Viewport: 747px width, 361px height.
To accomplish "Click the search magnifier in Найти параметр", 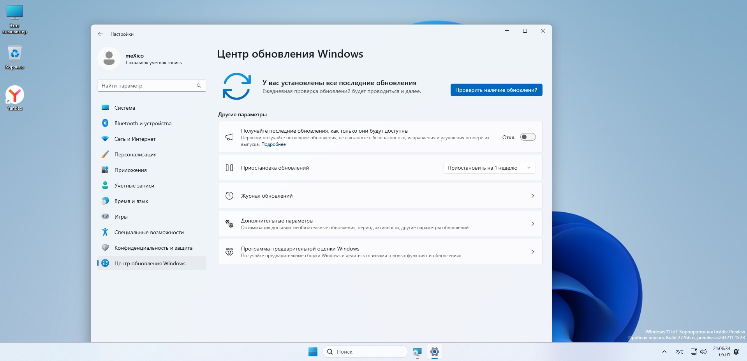I will [x=199, y=86].
